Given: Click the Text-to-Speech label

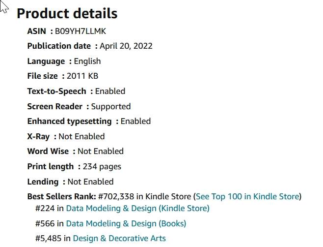Looking at the screenshot, I should [56, 92].
